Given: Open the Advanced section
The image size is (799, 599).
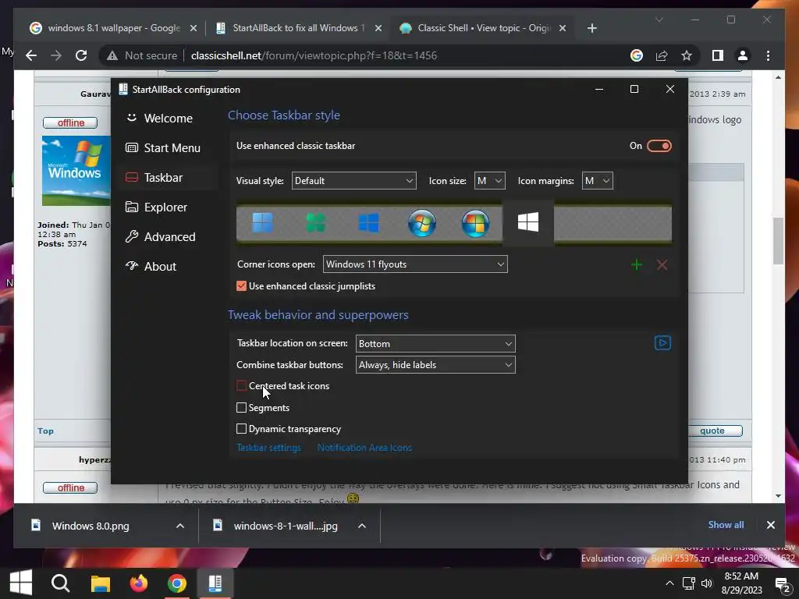Looking at the screenshot, I should [x=169, y=237].
